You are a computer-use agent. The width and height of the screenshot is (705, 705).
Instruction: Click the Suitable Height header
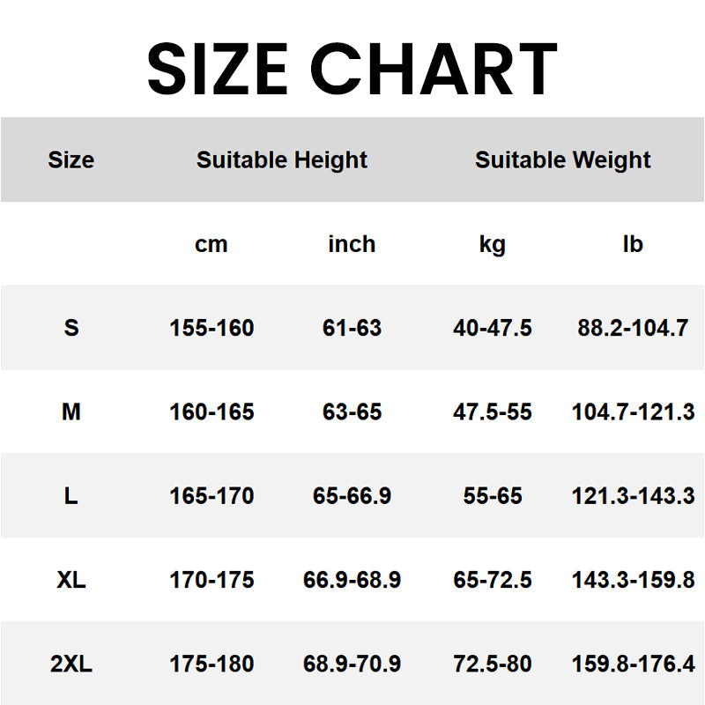click(281, 160)
